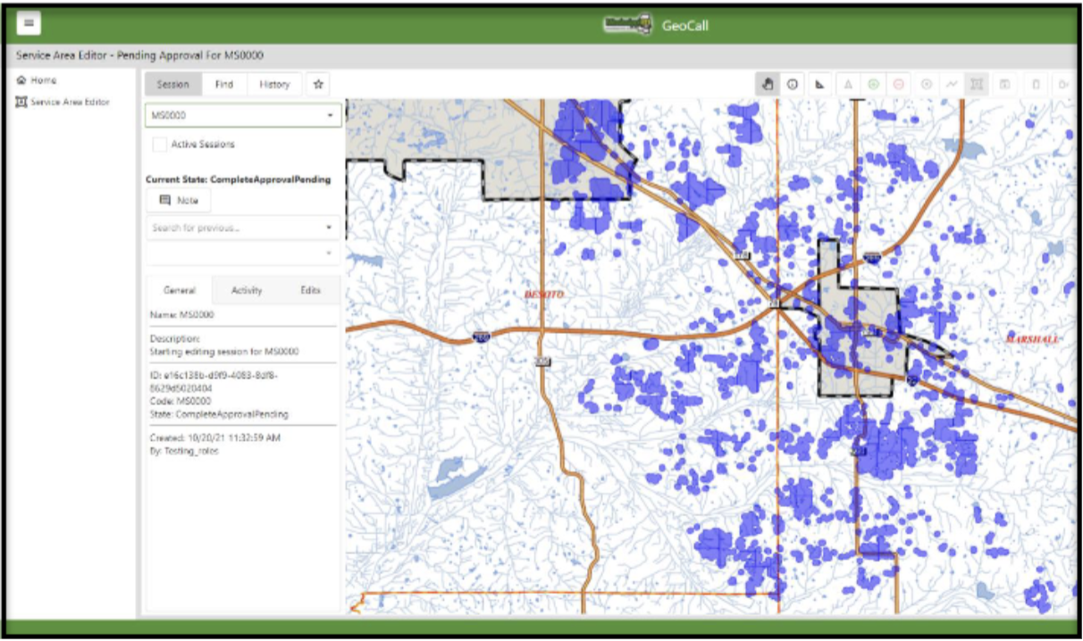This screenshot has height=641, width=1083.
Task: Toggle the Active Sessions checkbox
Action: click(x=160, y=144)
